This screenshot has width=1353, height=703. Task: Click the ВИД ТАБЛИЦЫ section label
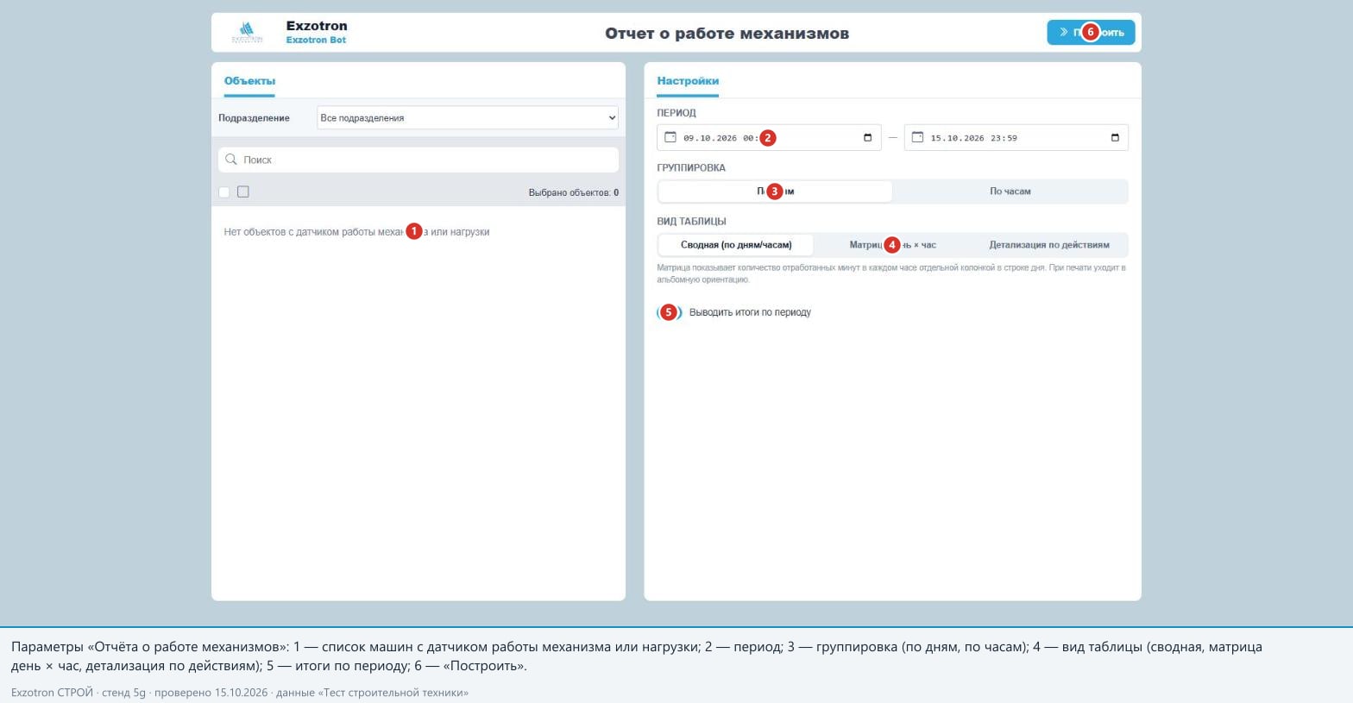pos(691,222)
